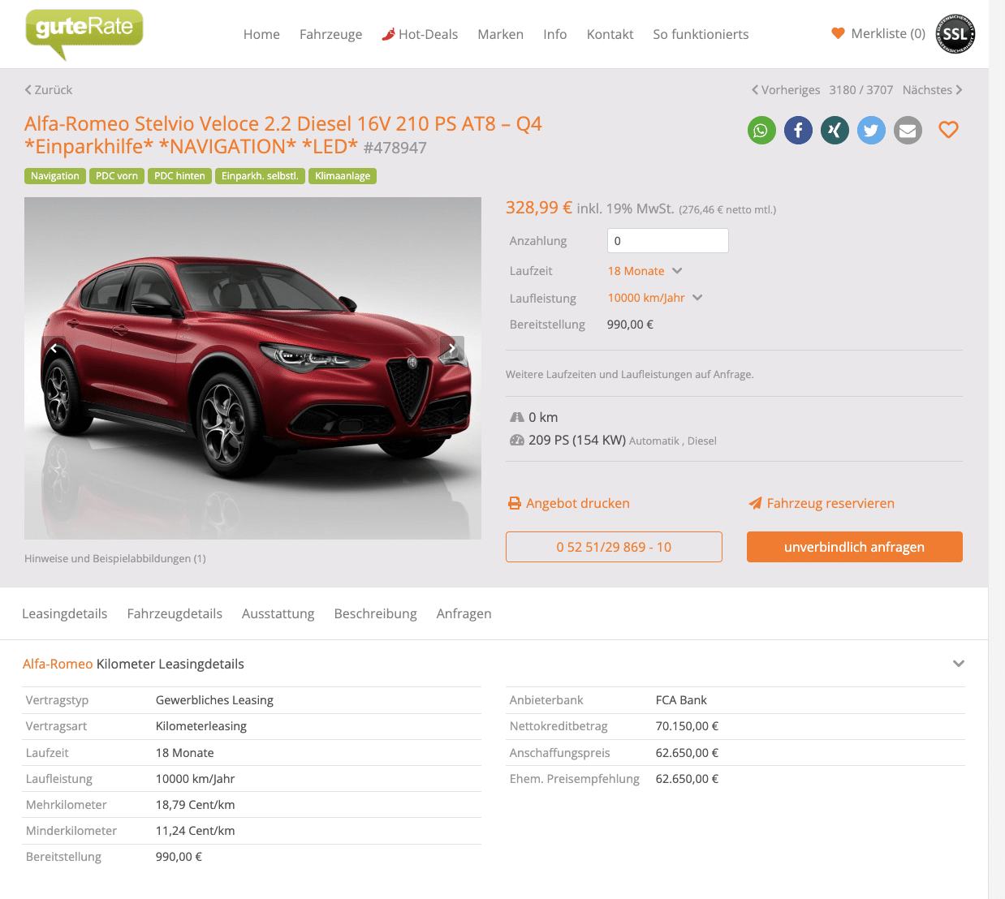Viewport: 1005px width, 899px height.
Task: Select the 11,24 Cent/km value
Action: click(x=196, y=831)
